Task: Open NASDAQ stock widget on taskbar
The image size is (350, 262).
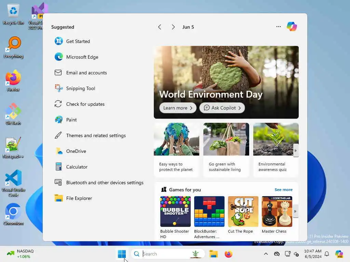Action: (x=20, y=254)
